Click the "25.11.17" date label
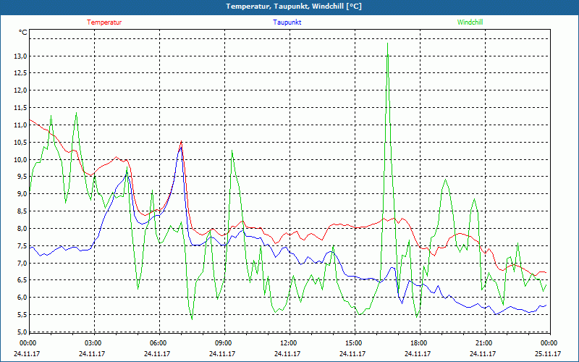Image resolution: width=579 pixels, height=362 pixels. [x=548, y=353]
